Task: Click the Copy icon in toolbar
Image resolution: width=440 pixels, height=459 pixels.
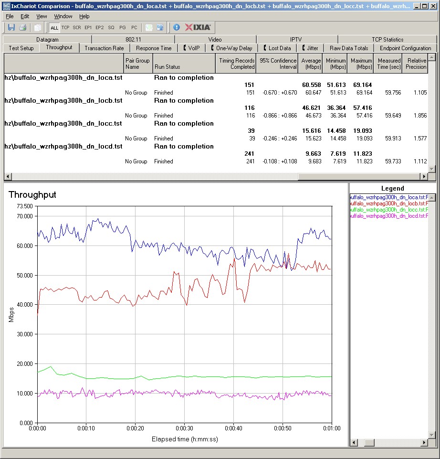Action: tap(37, 28)
